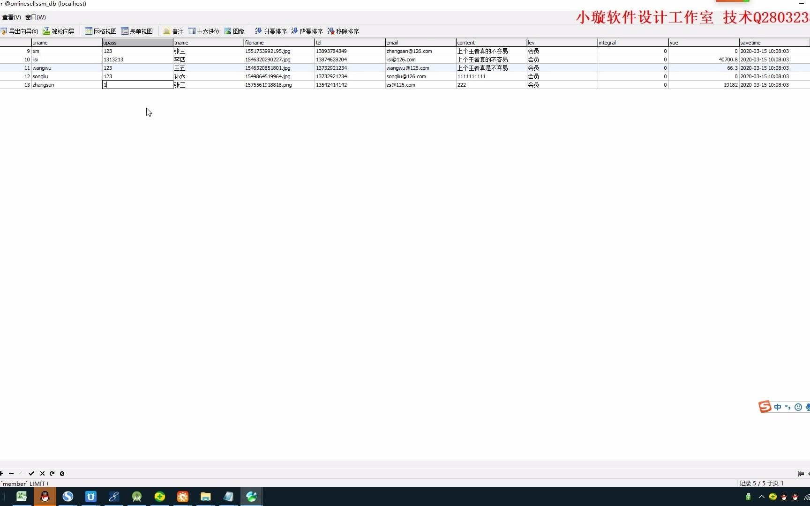The height and width of the screenshot is (506, 810).
Task: Select tel cell '13542414142'
Action: pos(350,85)
